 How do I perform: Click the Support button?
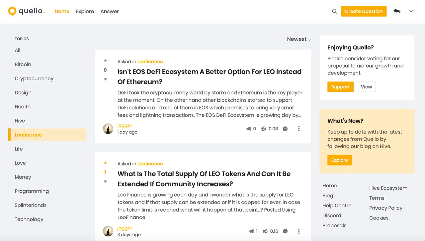point(340,87)
